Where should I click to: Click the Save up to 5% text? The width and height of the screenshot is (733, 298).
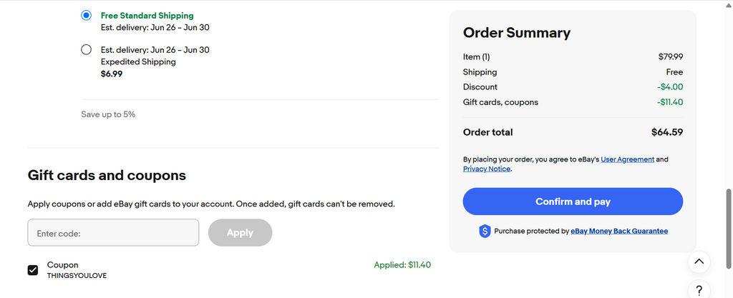coord(108,114)
